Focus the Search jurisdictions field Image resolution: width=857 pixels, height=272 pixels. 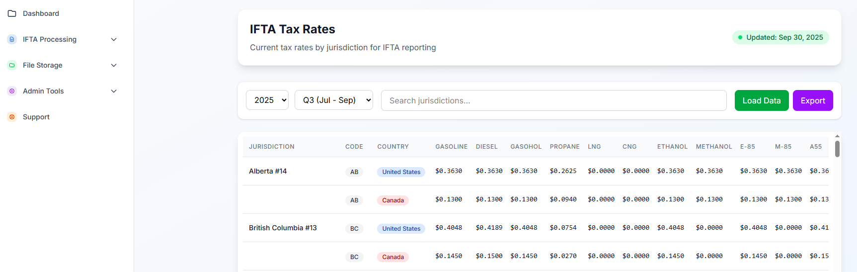pos(553,100)
